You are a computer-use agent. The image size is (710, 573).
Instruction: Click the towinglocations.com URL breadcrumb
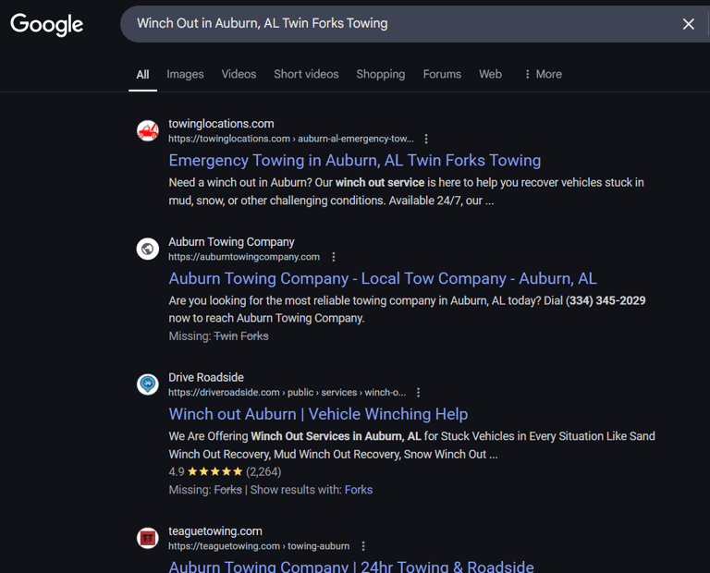coord(291,139)
